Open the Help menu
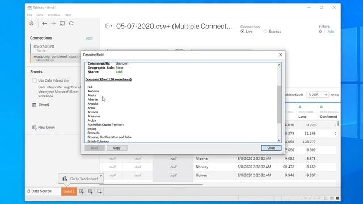363x204 pixels. 68,15
